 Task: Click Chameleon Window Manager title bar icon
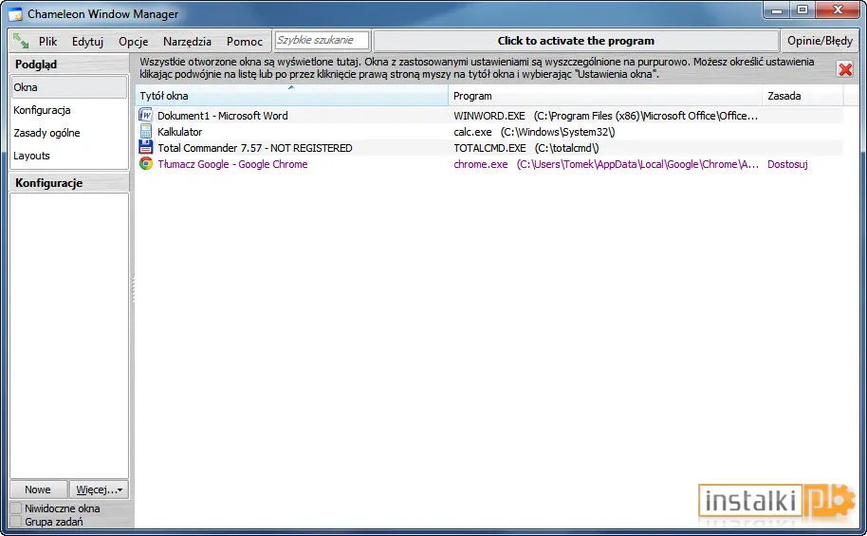click(x=15, y=14)
